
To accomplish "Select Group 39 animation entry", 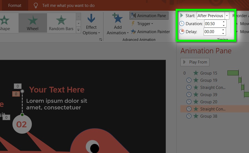I will pos(209,95).
